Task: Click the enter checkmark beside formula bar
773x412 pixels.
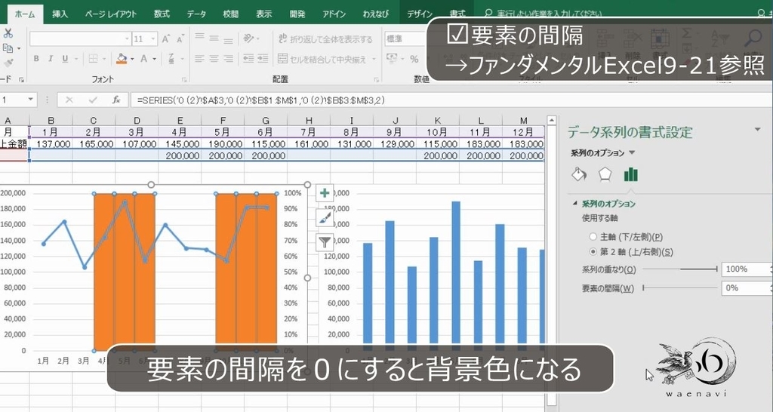Action: tap(93, 100)
